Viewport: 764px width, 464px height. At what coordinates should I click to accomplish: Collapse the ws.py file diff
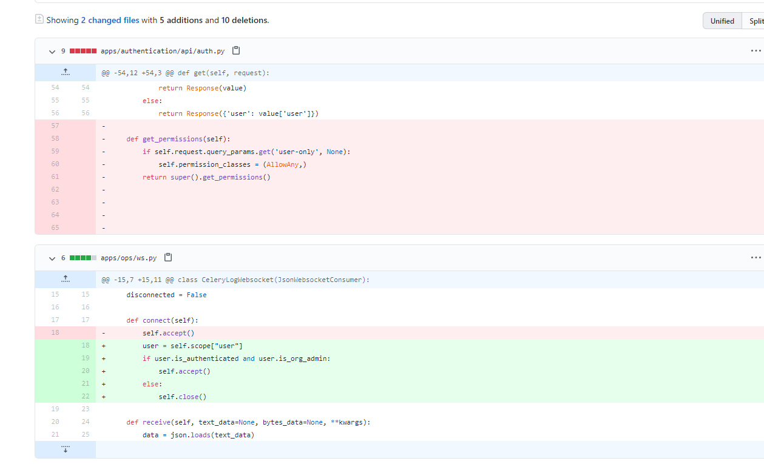(52, 258)
